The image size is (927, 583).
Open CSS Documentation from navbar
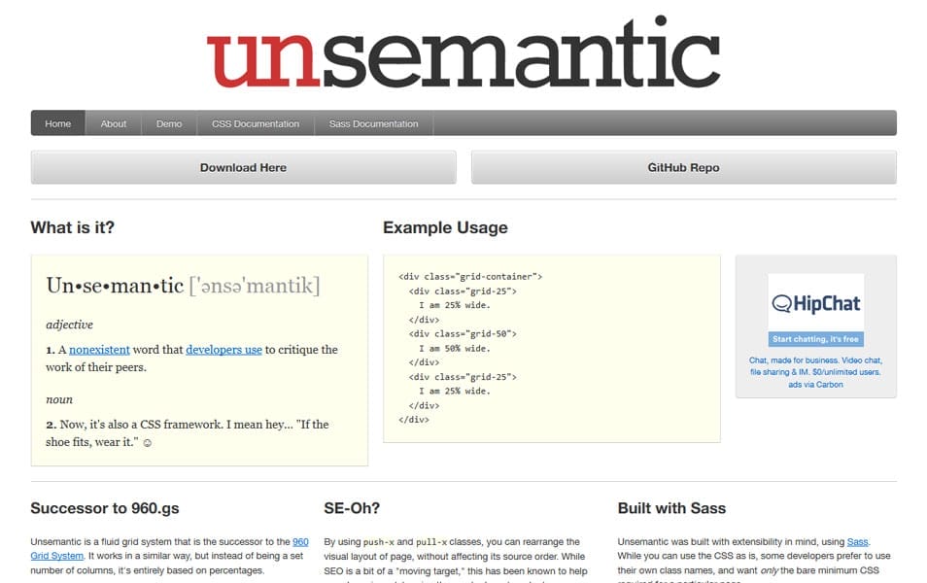tap(256, 123)
